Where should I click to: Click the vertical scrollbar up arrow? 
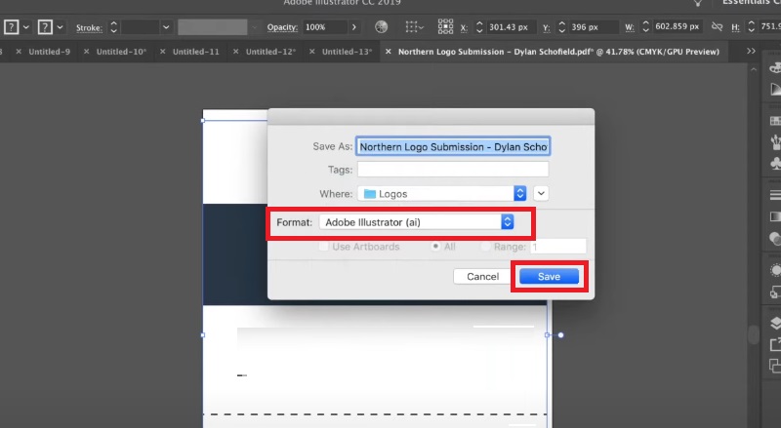(754, 69)
